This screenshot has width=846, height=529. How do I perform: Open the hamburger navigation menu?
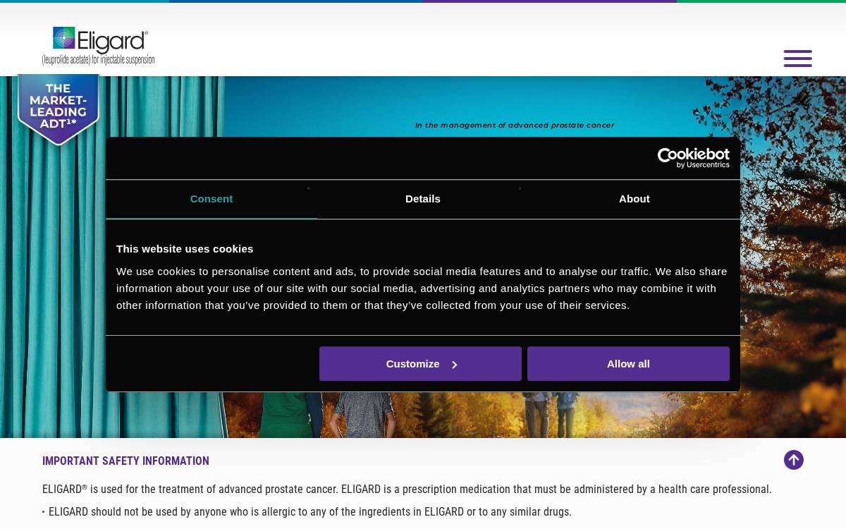click(797, 59)
